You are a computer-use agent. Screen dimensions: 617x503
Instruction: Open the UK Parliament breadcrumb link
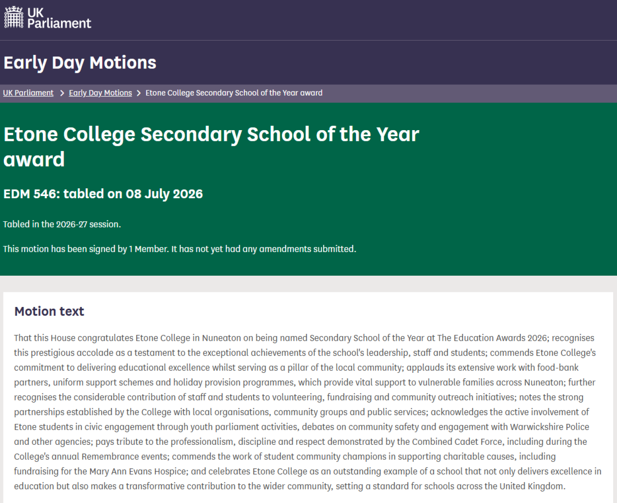click(28, 93)
